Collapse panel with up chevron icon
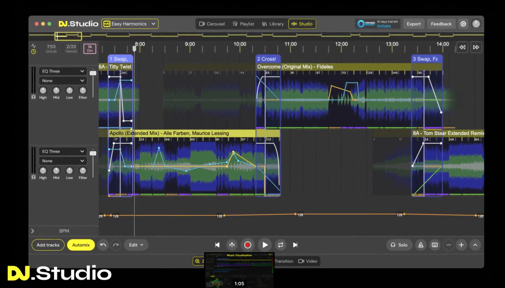The image size is (505, 288). pyautogui.click(x=475, y=245)
